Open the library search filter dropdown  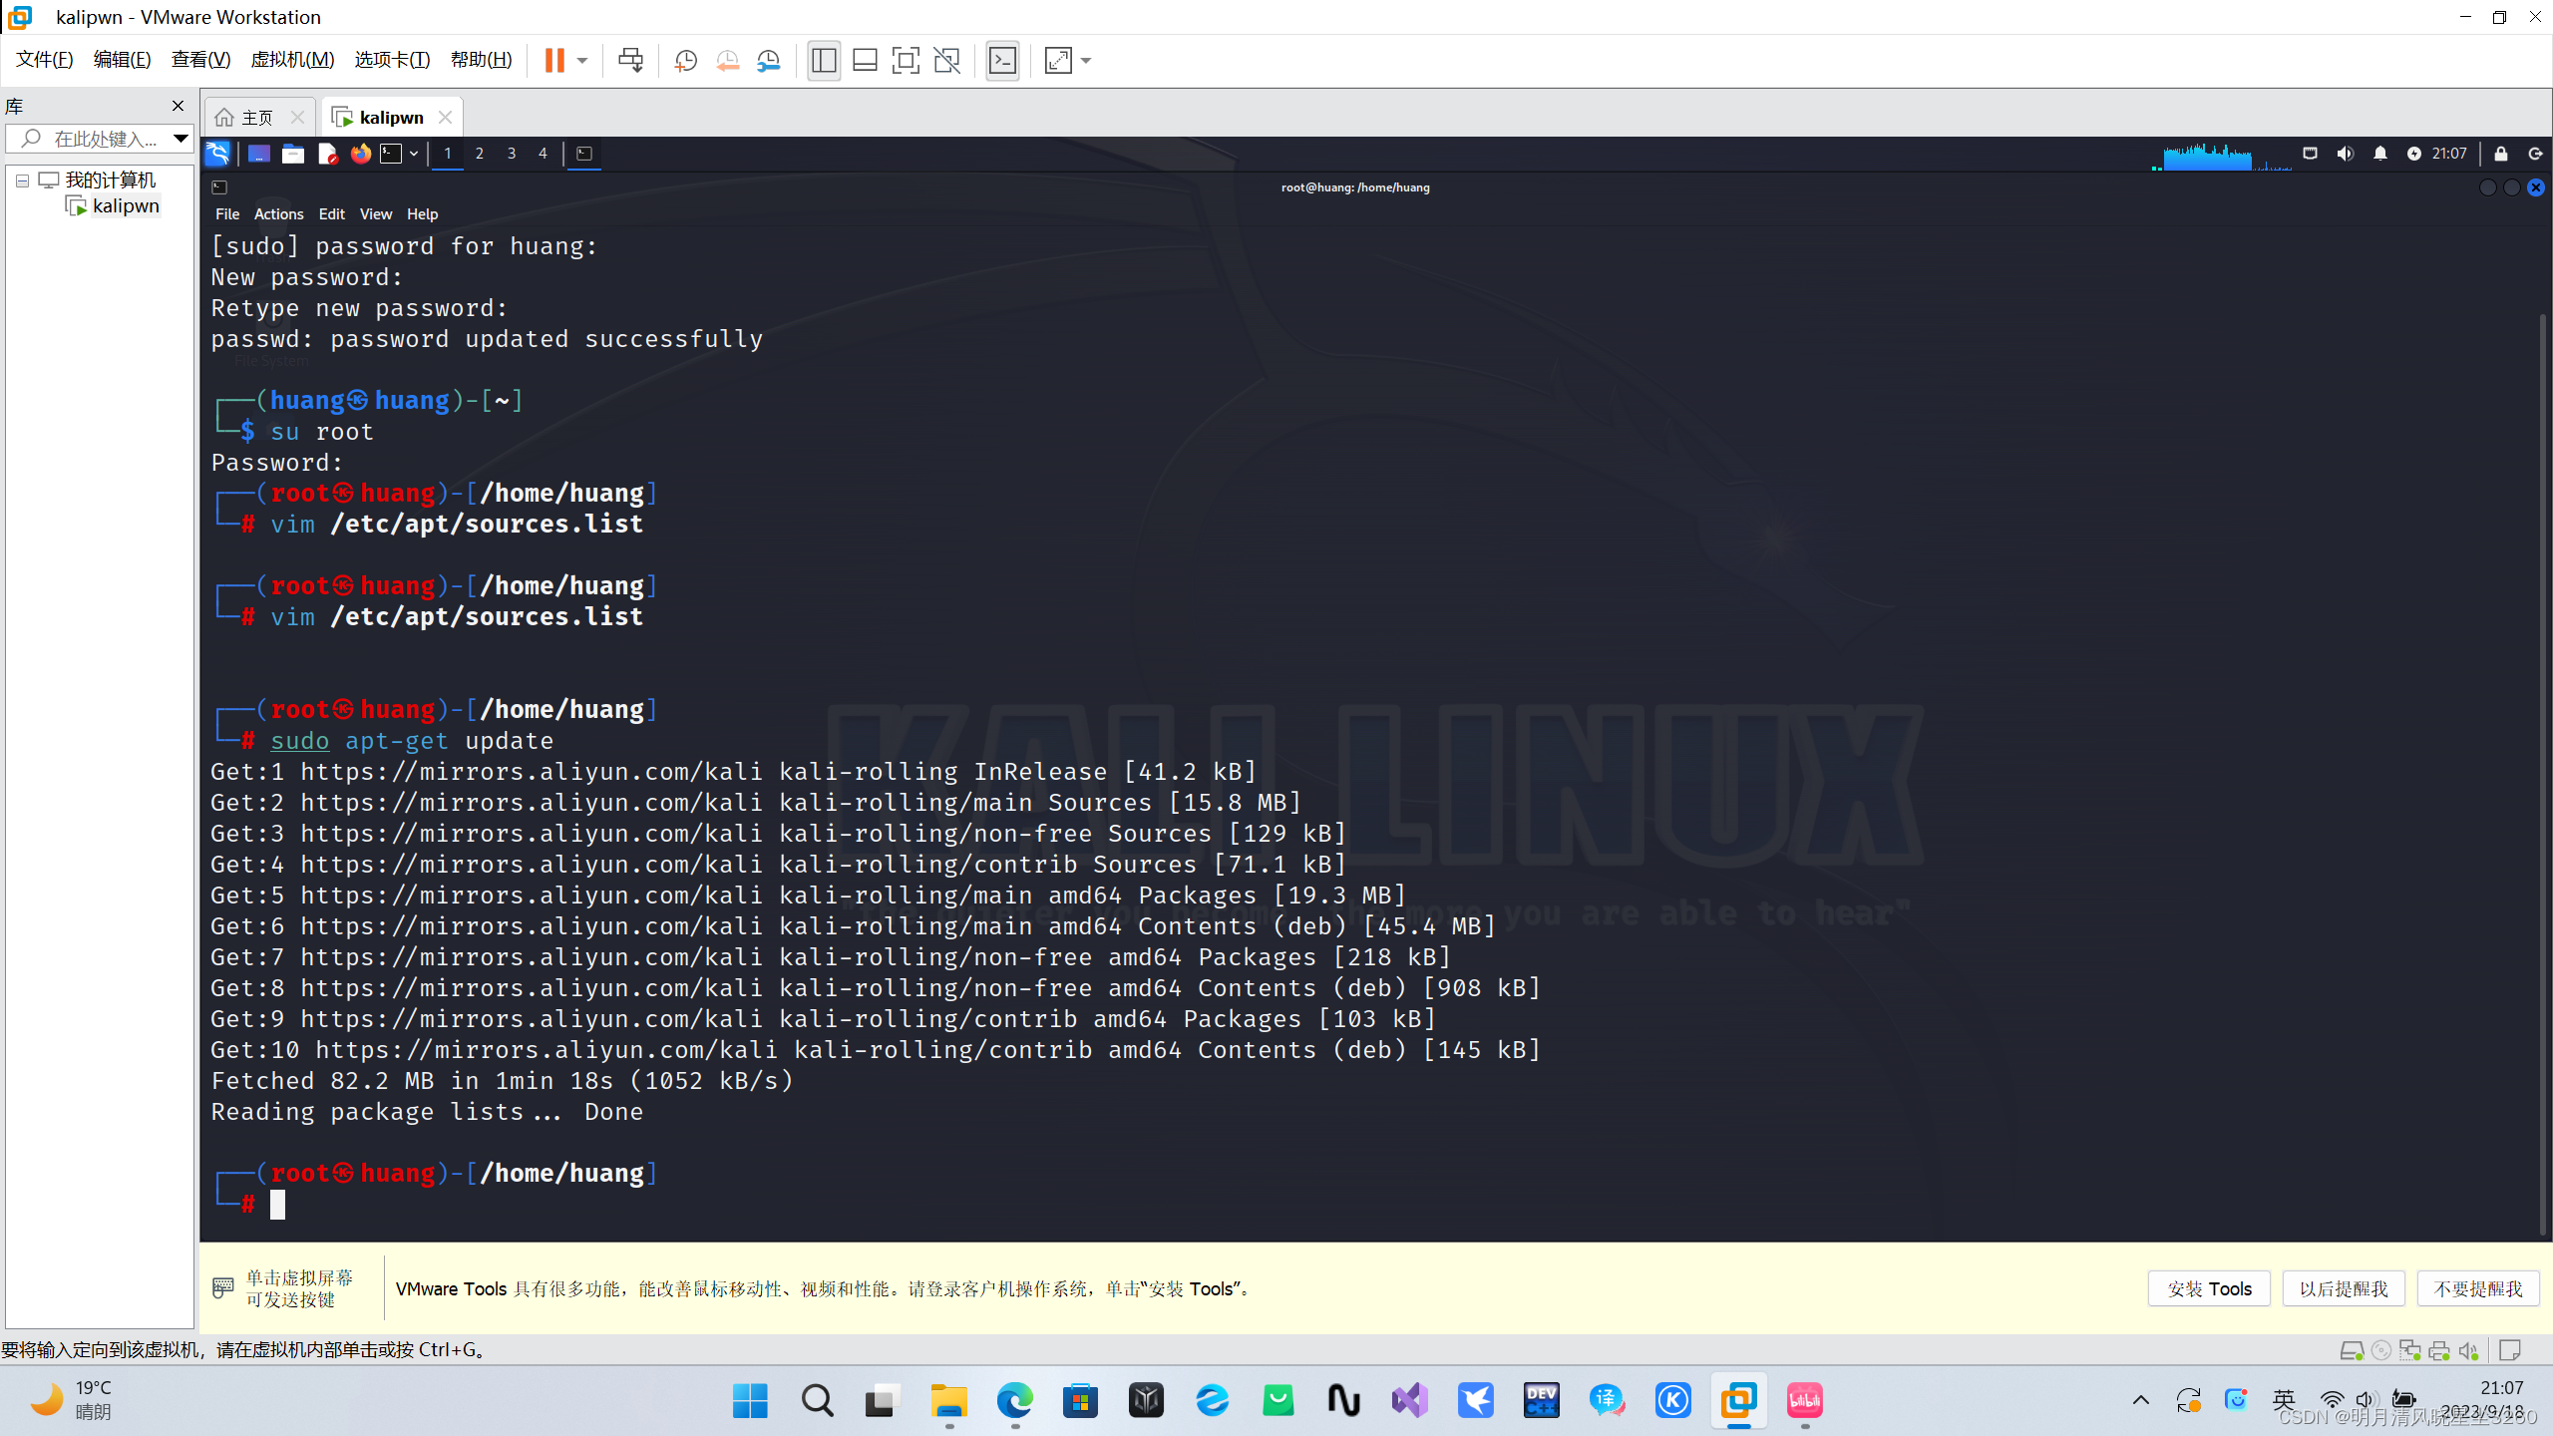[181, 139]
